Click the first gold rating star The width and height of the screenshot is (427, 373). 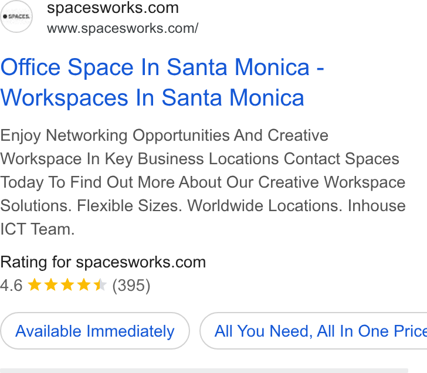coord(35,285)
